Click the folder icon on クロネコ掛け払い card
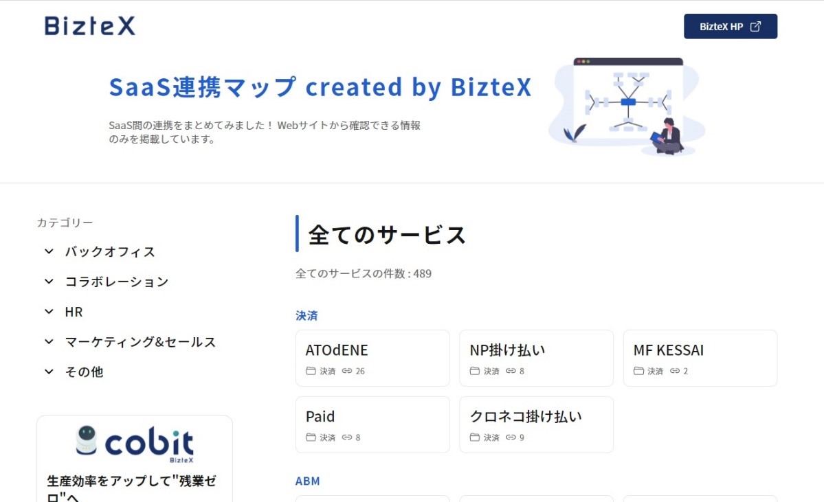The height and width of the screenshot is (502, 824). coord(474,437)
